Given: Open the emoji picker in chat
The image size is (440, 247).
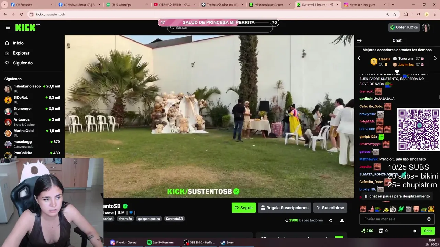Looking at the screenshot, I should (429, 219).
